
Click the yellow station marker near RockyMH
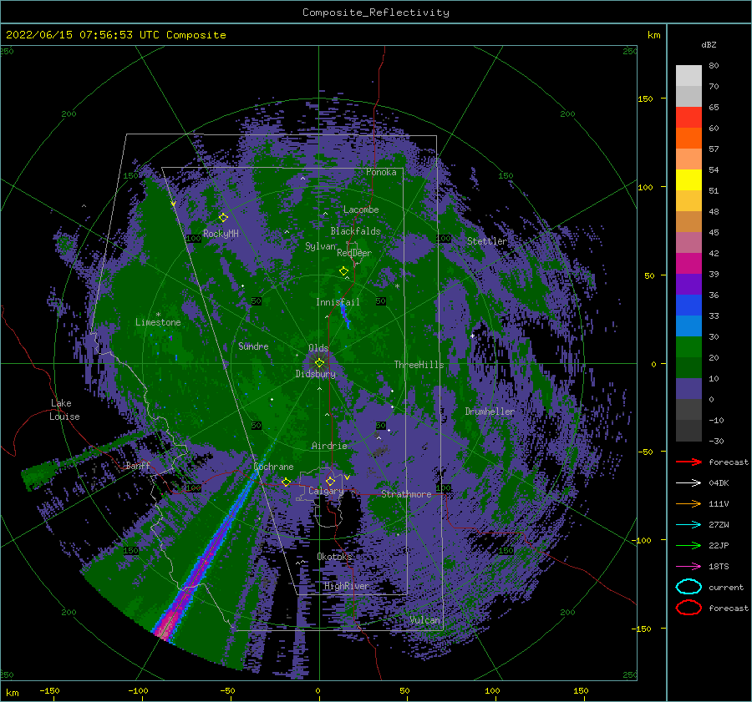click(223, 218)
